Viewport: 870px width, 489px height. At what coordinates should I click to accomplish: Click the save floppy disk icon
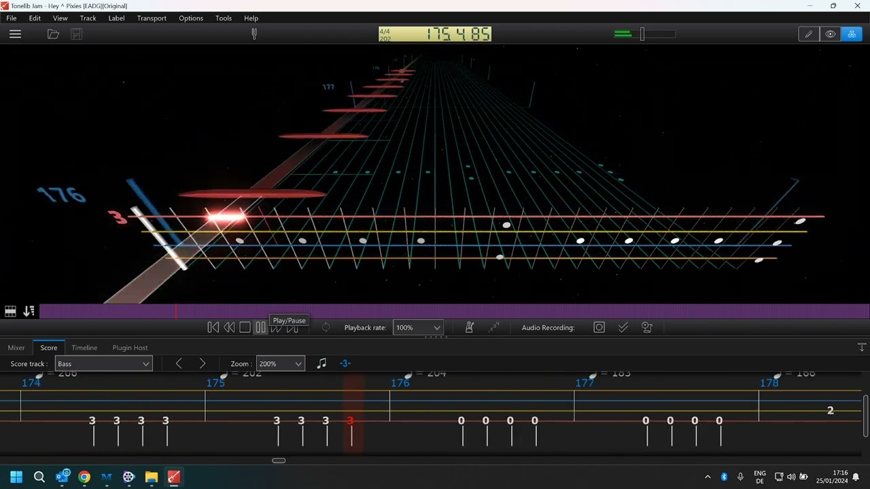click(x=76, y=34)
